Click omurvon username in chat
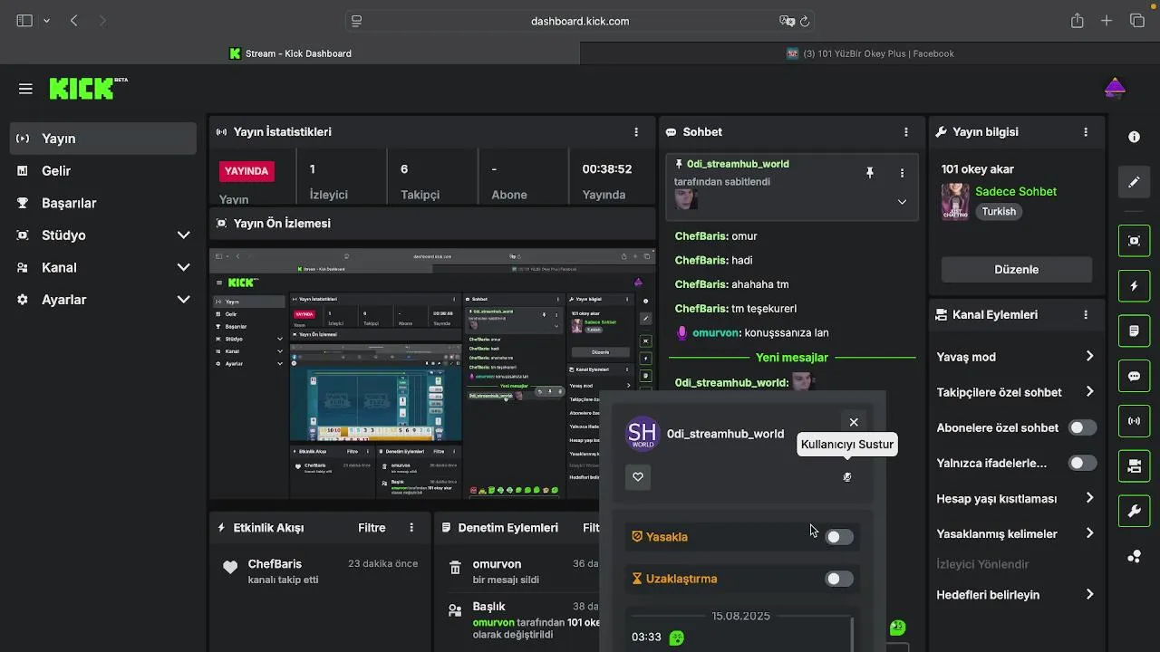The height and width of the screenshot is (652, 1160). [716, 333]
